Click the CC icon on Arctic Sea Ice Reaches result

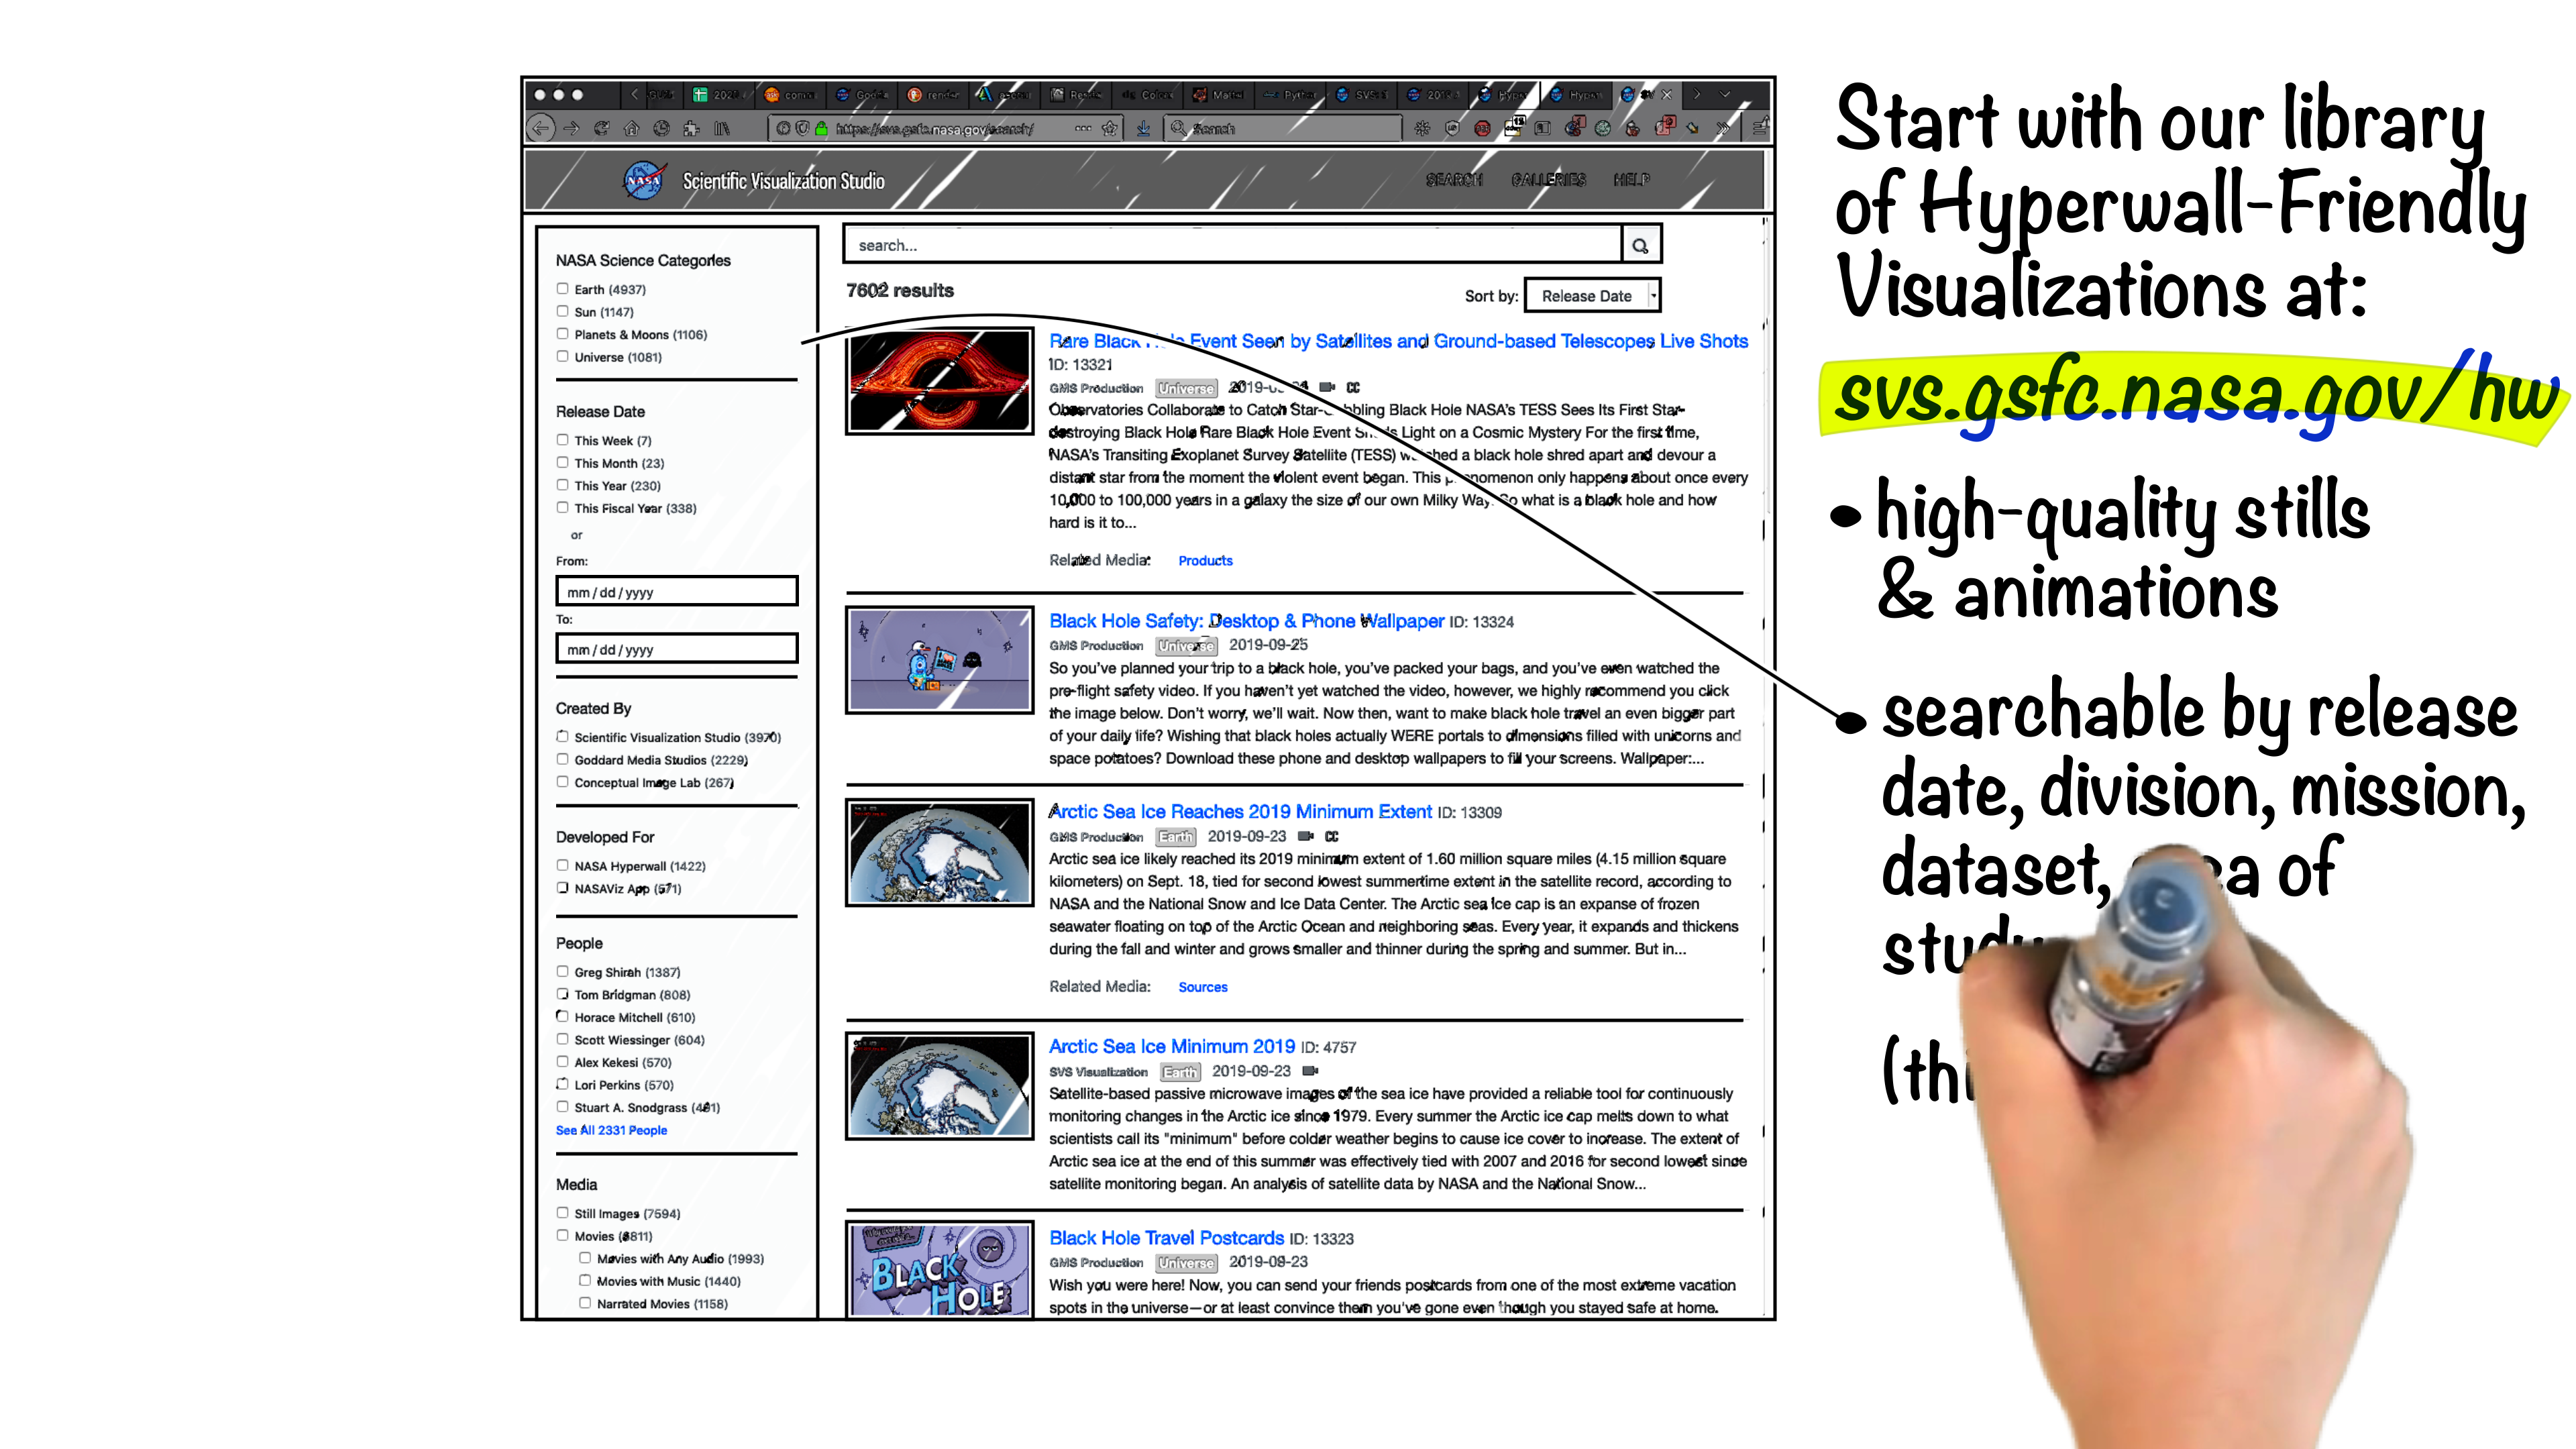point(1331,836)
